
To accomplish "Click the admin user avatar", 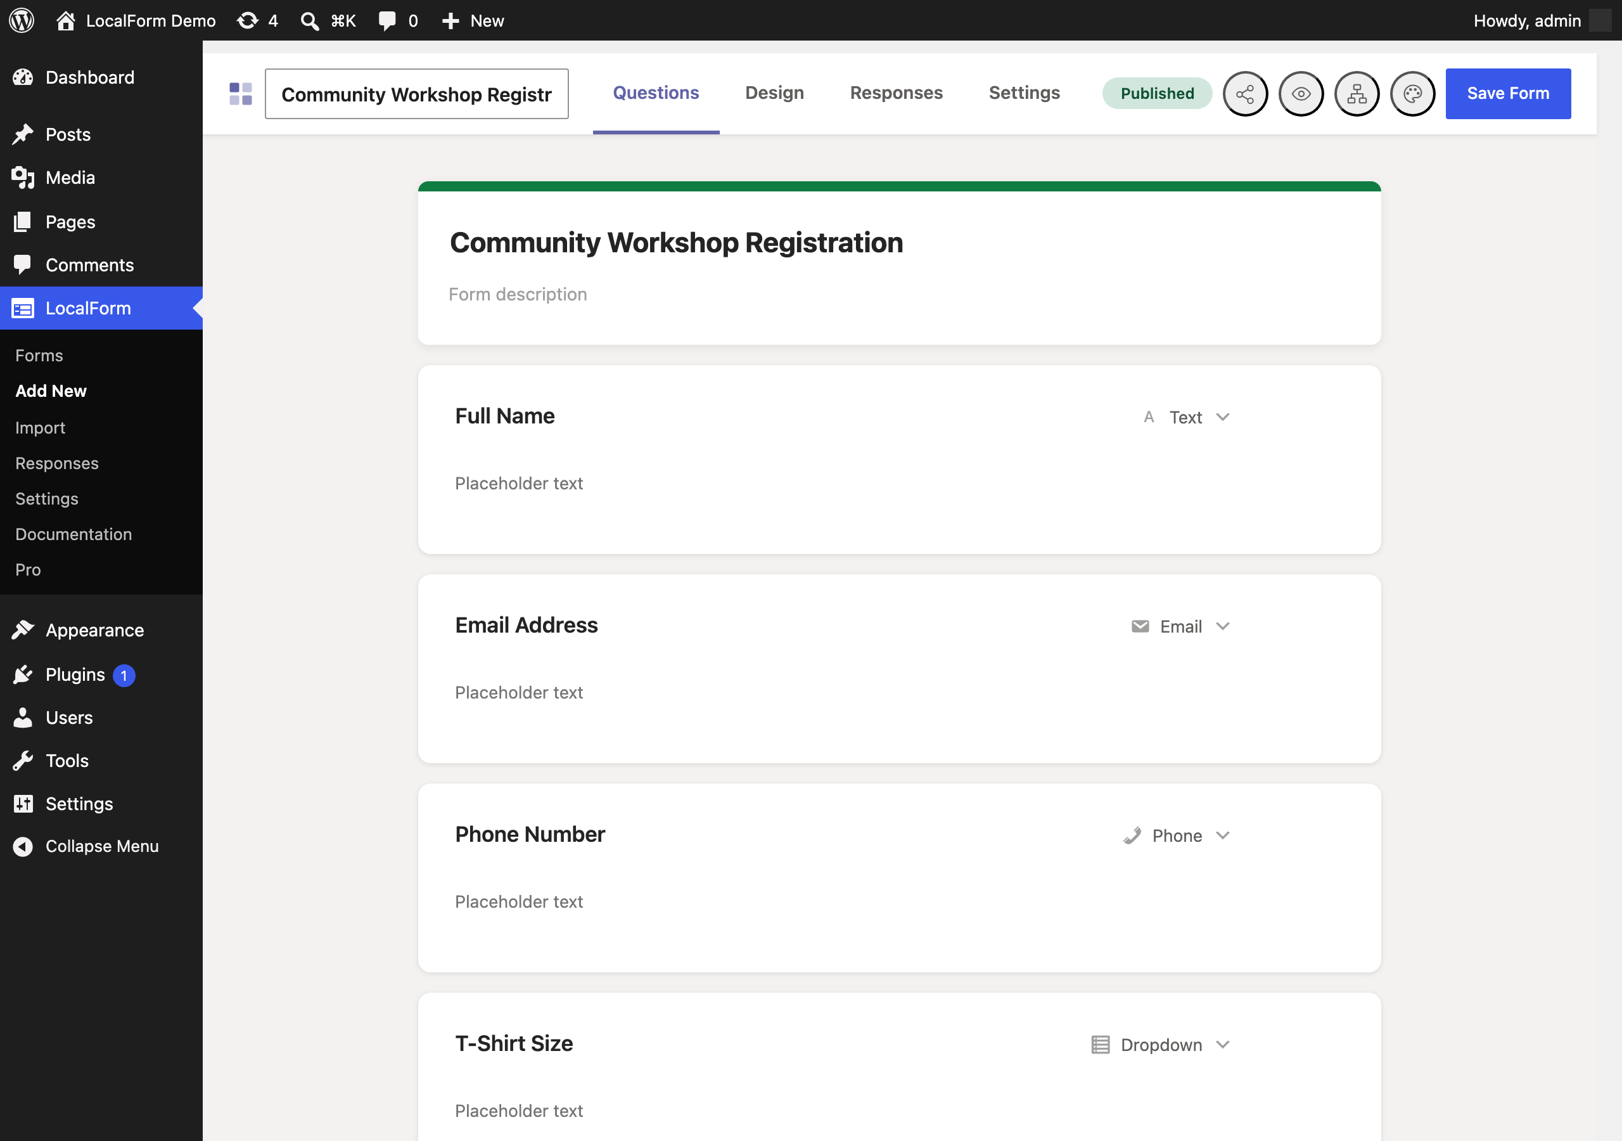I will (1600, 20).
